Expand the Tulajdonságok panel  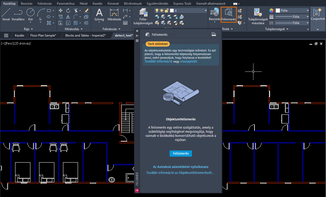click(277, 29)
